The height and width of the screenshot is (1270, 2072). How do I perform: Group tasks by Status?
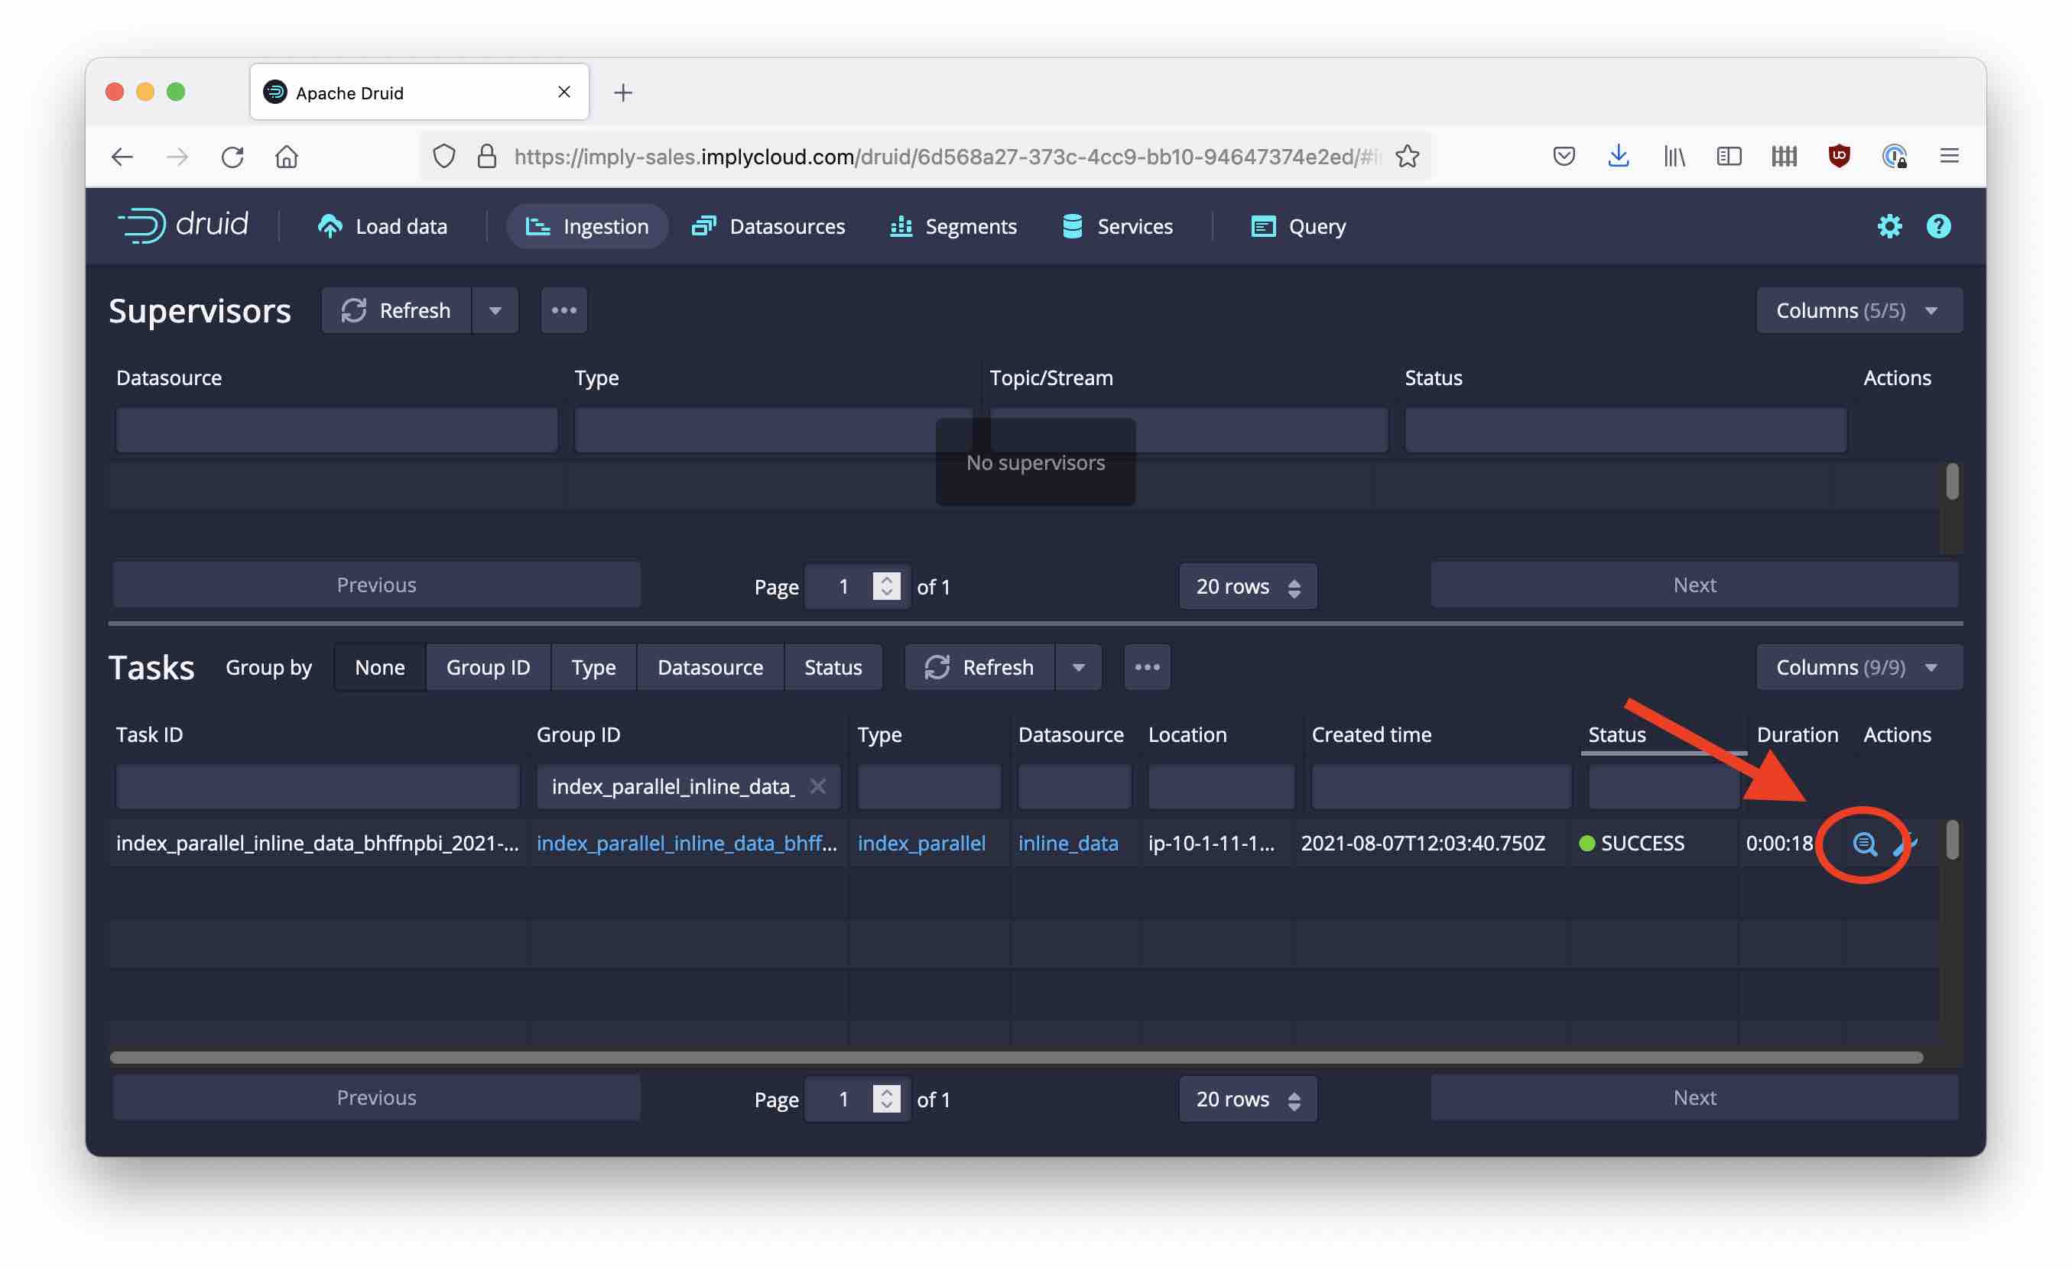[x=833, y=667]
